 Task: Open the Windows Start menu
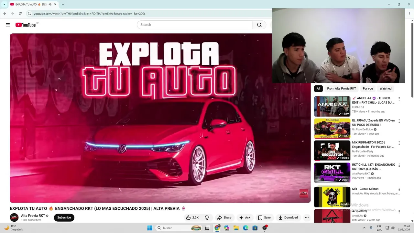pyautogui.click(x=150, y=228)
